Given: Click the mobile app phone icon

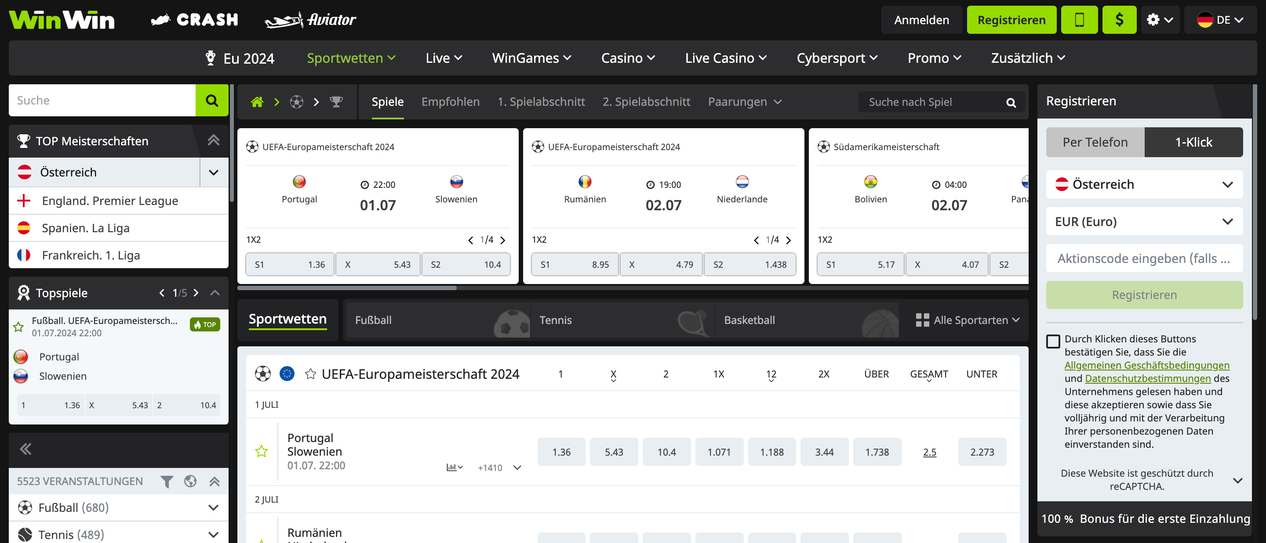Looking at the screenshot, I should (x=1079, y=20).
